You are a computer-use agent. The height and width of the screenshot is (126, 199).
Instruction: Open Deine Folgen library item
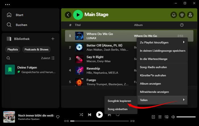tap(30, 70)
